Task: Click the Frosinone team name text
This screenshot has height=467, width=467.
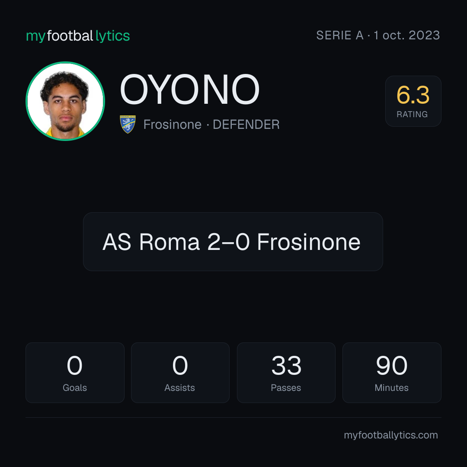Action: [173, 125]
